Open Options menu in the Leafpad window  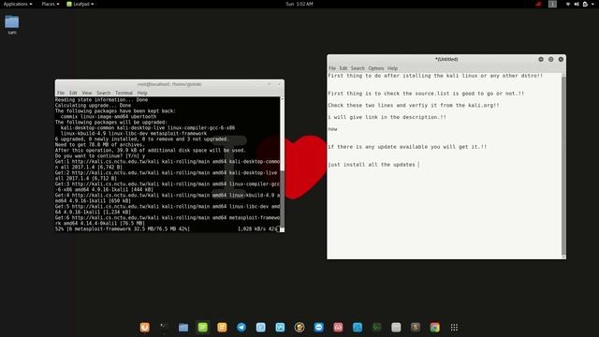click(376, 68)
